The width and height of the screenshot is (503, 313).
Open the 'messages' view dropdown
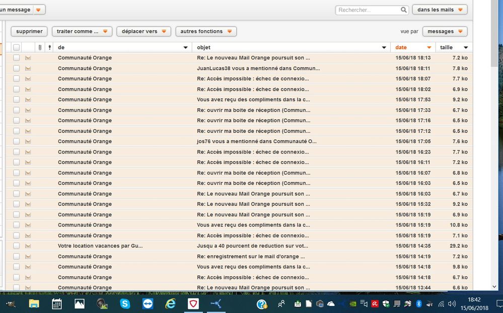point(445,32)
